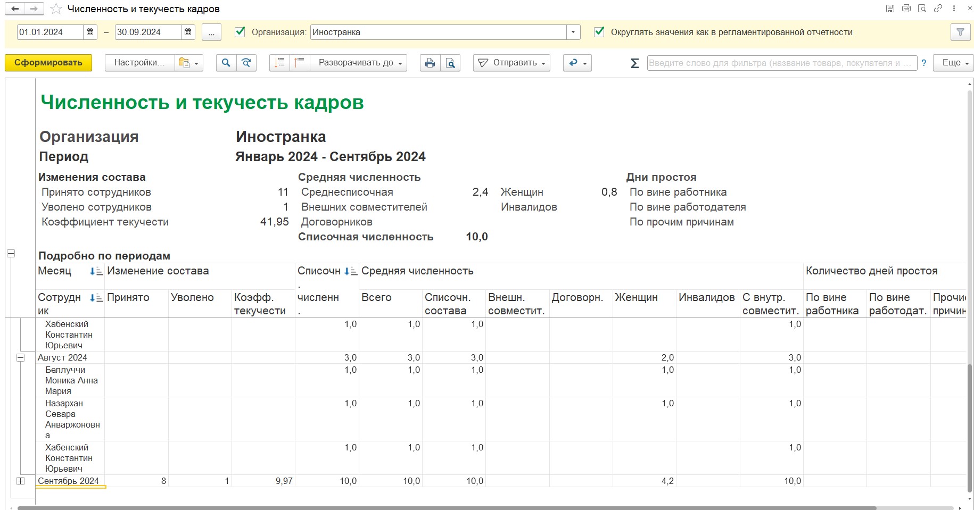Viewport: 974px width, 510px height.
Task: Click the sum sigma icon
Action: click(634, 63)
